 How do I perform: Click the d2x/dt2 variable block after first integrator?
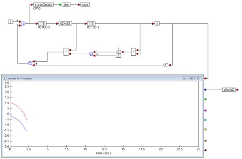click(65, 23)
